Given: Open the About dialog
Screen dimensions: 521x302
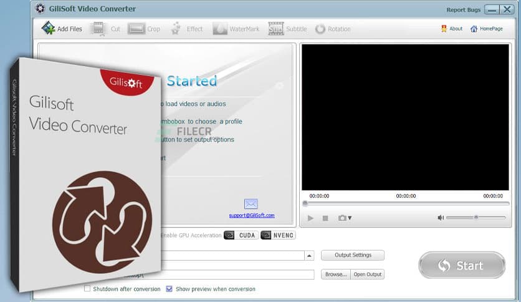Looking at the screenshot, I should [x=452, y=29].
